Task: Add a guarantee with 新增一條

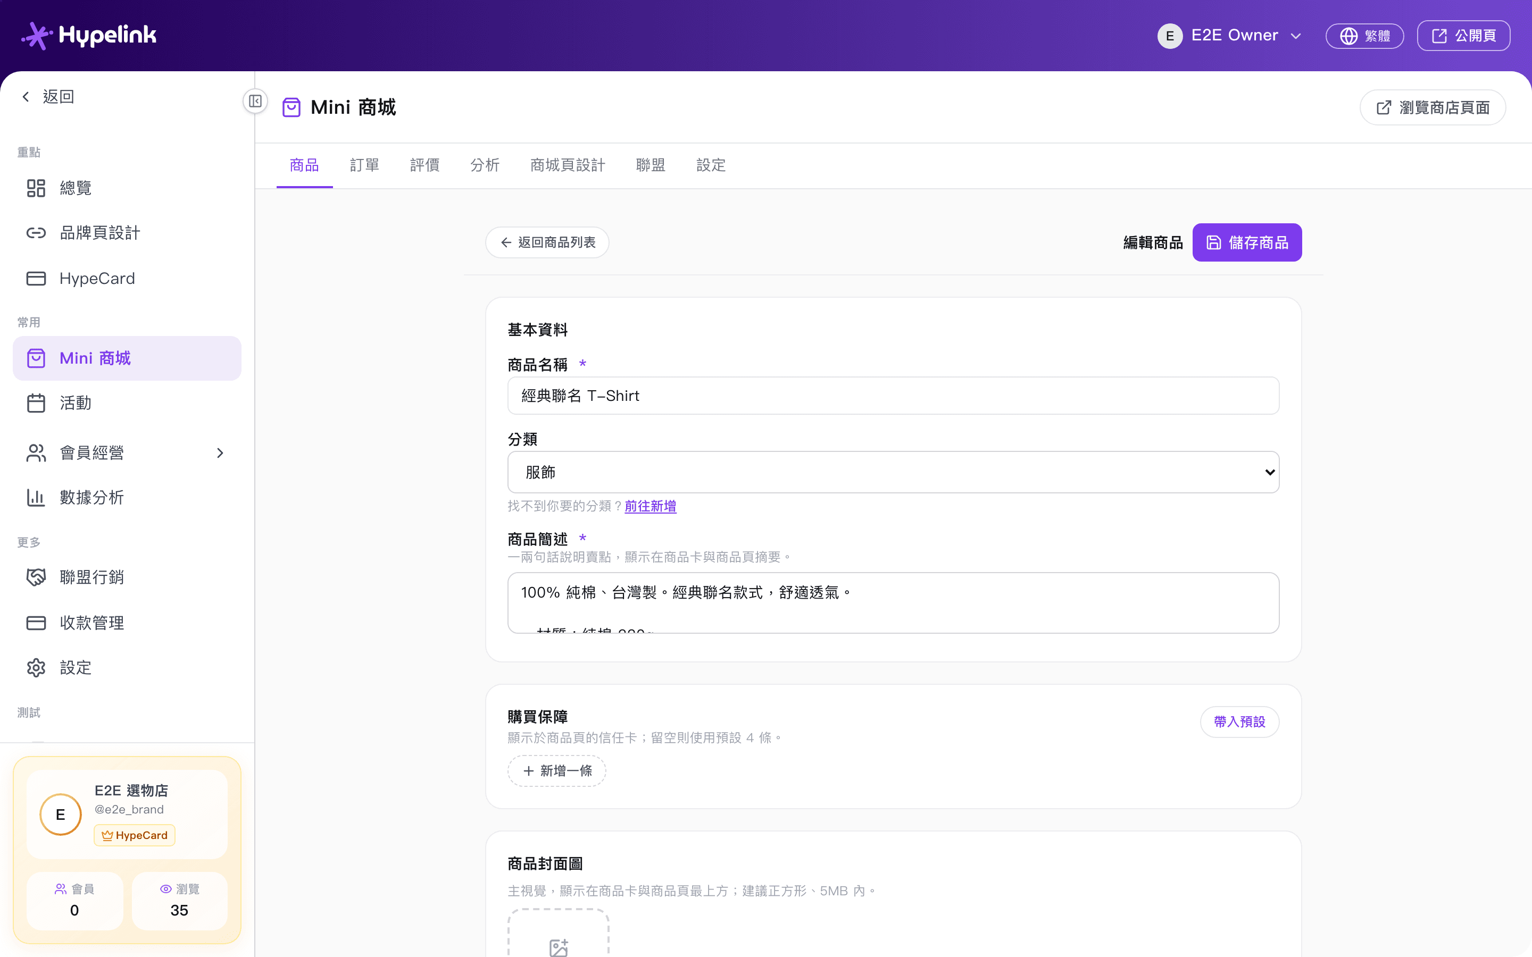Action: coord(557,771)
